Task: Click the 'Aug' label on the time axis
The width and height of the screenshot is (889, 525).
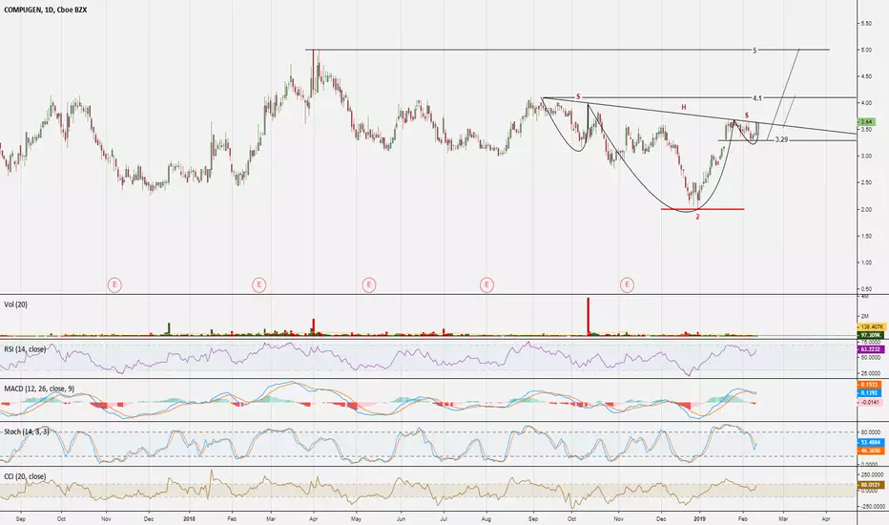Action: [x=486, y=518]
